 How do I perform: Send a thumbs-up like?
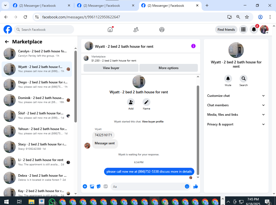(x=196, y=186)
